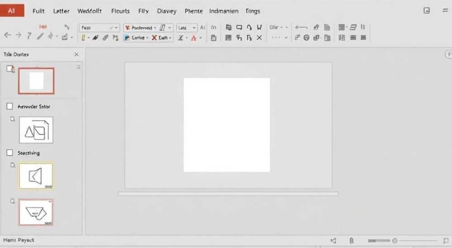Click the clipboard paste icon

pyautogui.click(x=214, y=38)
